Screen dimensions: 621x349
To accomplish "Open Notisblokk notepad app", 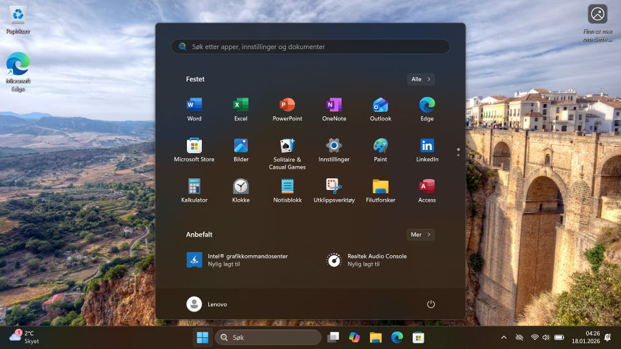I will (x=287, y=191).
